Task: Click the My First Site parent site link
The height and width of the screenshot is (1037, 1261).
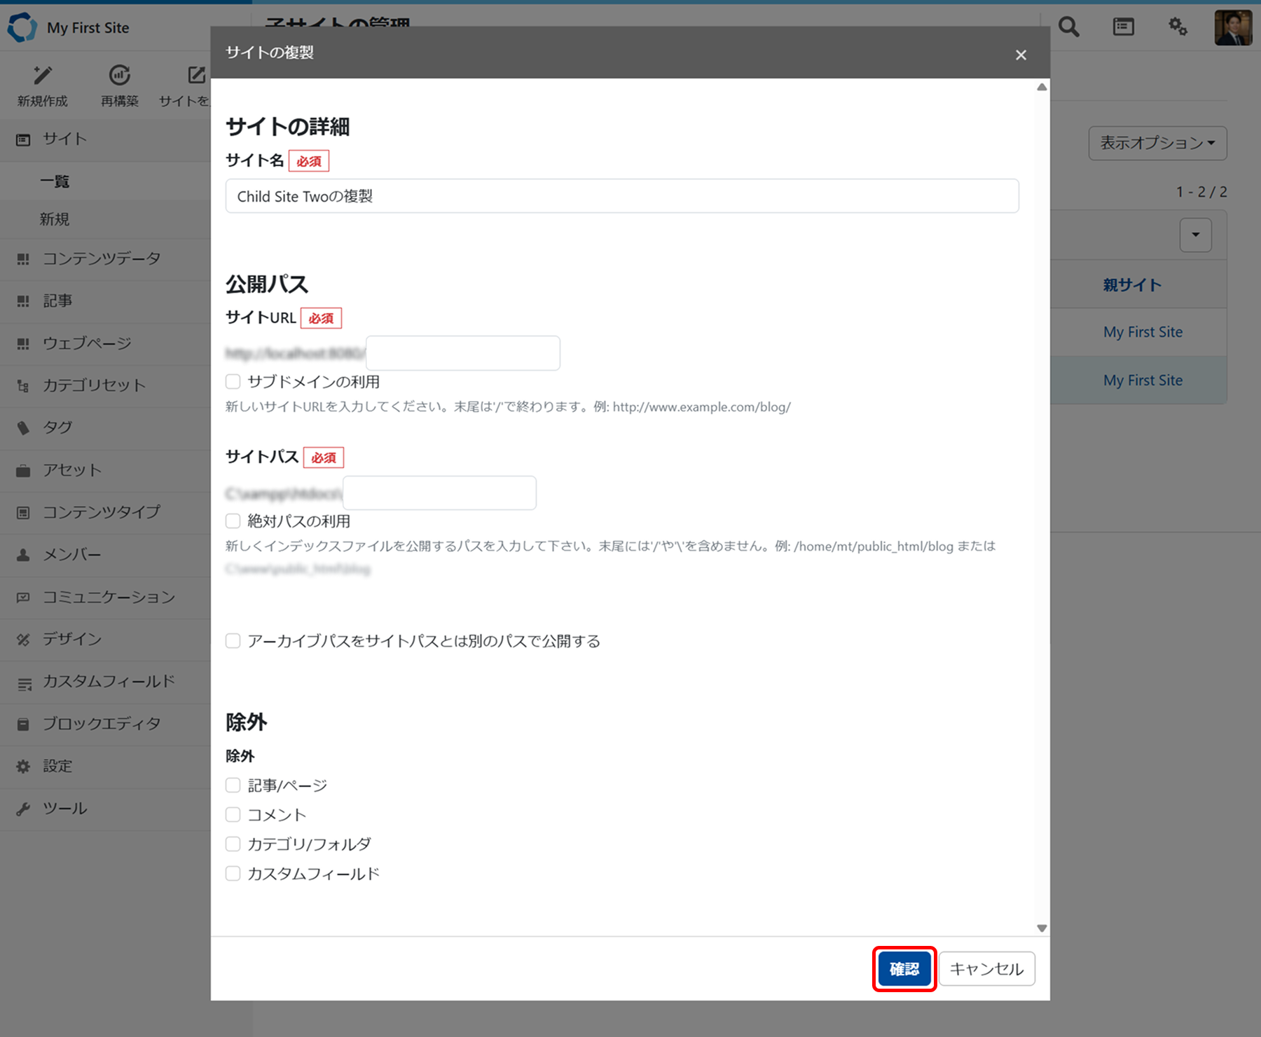Action: (x=1142, y=331)
